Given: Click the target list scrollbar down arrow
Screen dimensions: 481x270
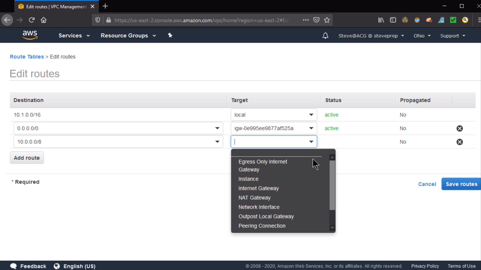Looking at the screenshot, I should [x=332, y=227].
